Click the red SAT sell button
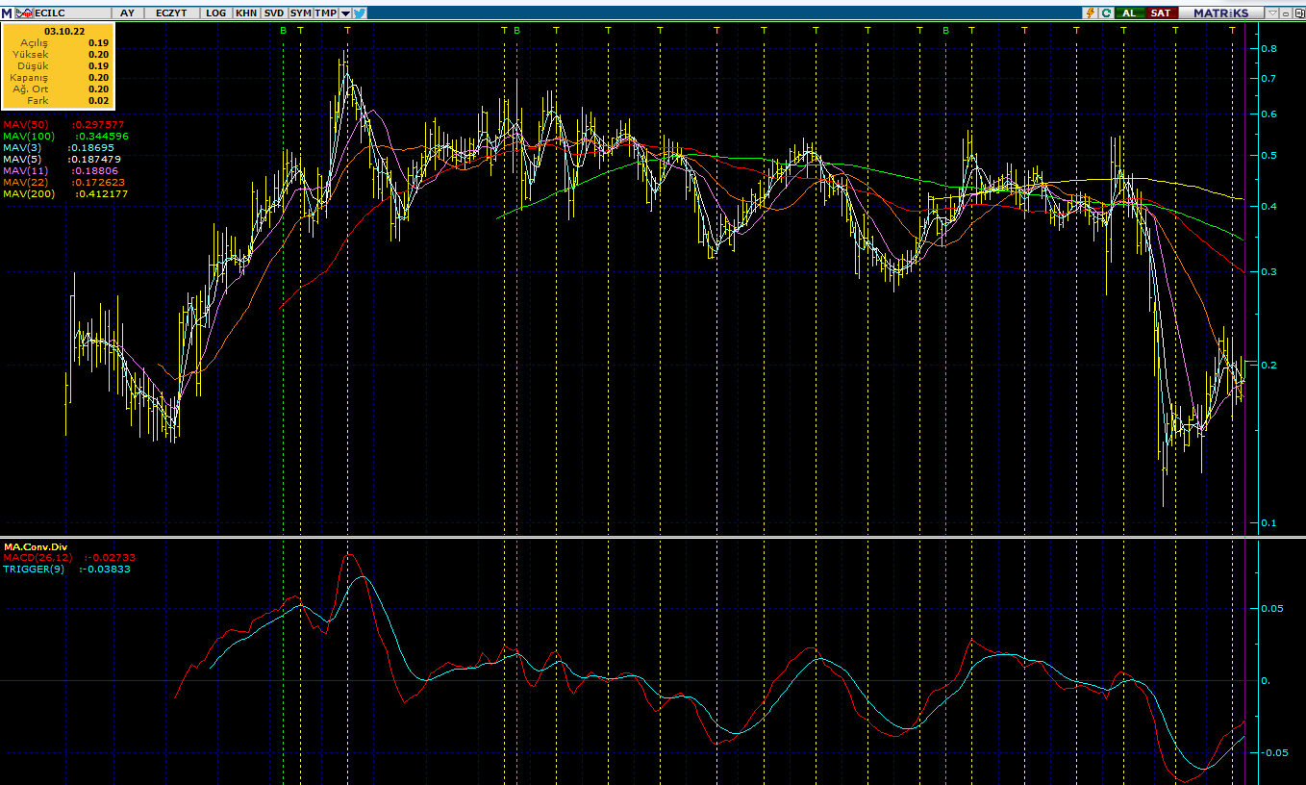This screenshot has height=785, width=1306. click(1162, 13)
